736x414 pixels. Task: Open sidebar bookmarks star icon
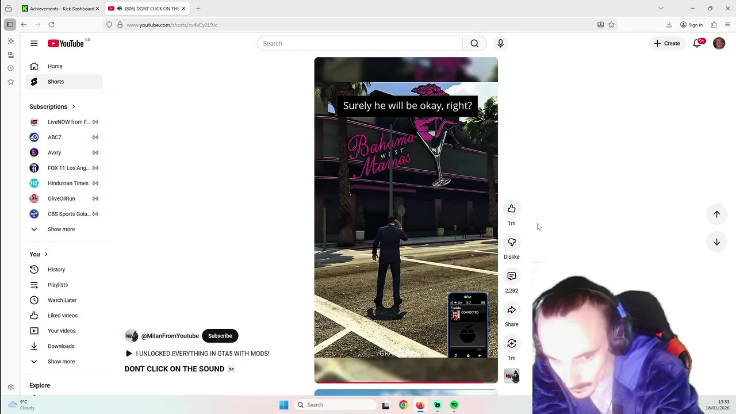[x=10, y=82]
